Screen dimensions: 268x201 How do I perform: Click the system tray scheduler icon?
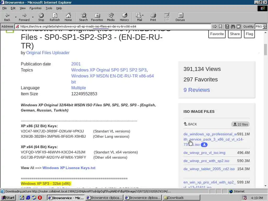tap(244, 198)
